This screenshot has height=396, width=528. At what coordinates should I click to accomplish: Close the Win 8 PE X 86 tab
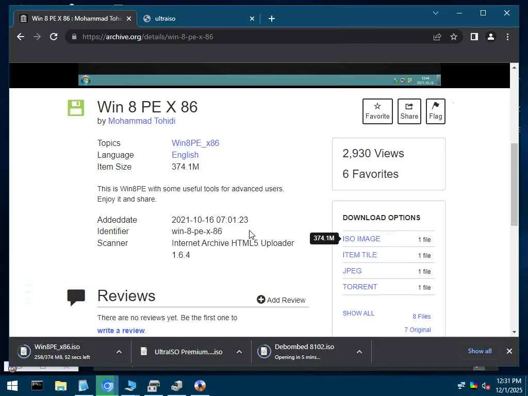128,19
